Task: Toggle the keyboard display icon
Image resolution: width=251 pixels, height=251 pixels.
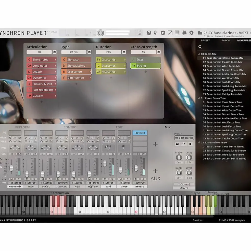Action: tap(177, 33)
